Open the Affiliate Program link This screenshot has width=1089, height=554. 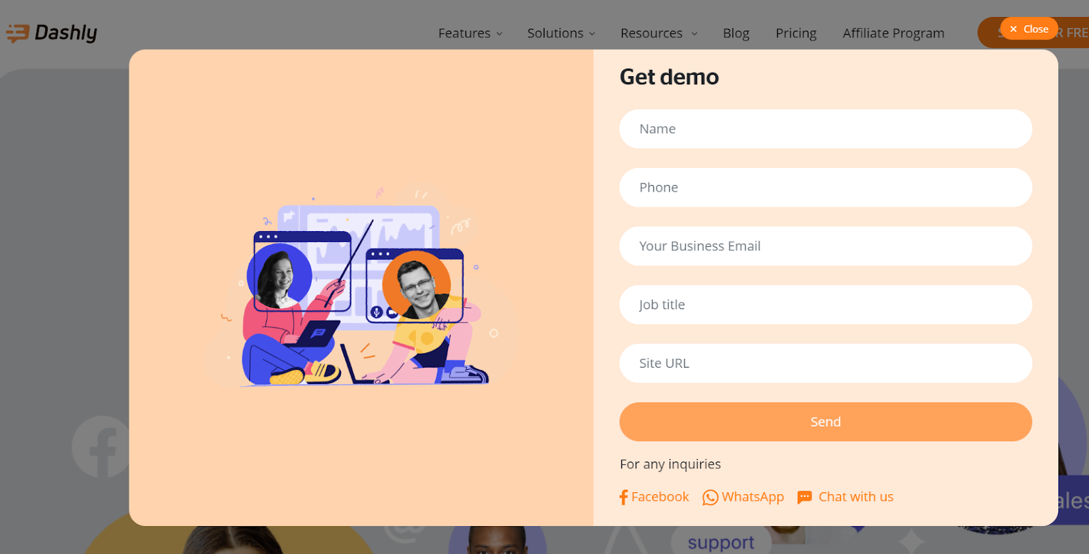[x=893, y=33]
